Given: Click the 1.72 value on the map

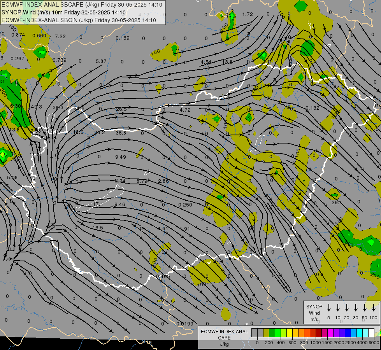Looking at the screenshot, I should click(248, 14).
